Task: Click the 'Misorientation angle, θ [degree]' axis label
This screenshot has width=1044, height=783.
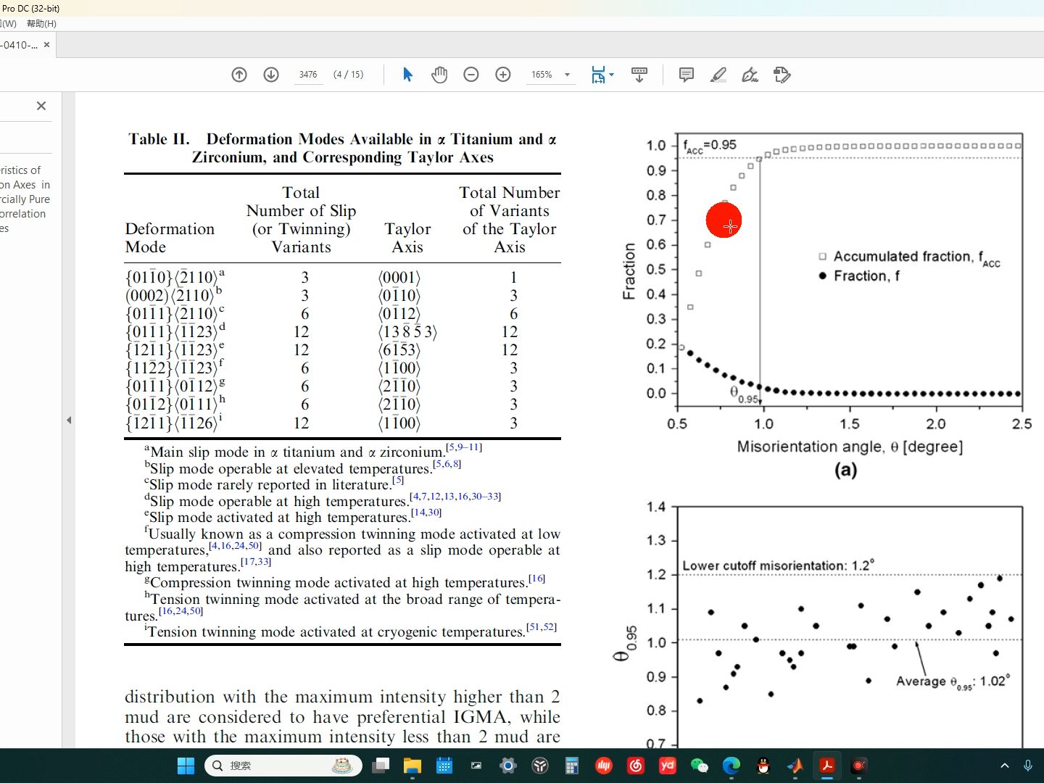Action: tap(850, 447)
